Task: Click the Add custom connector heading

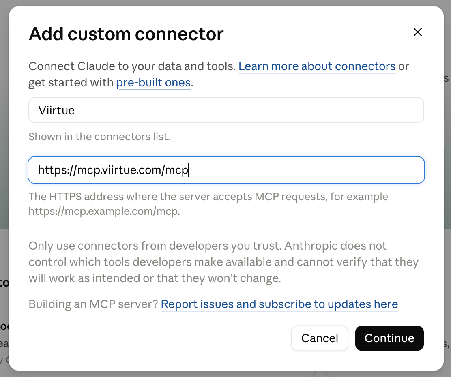Action: point(126,34)
